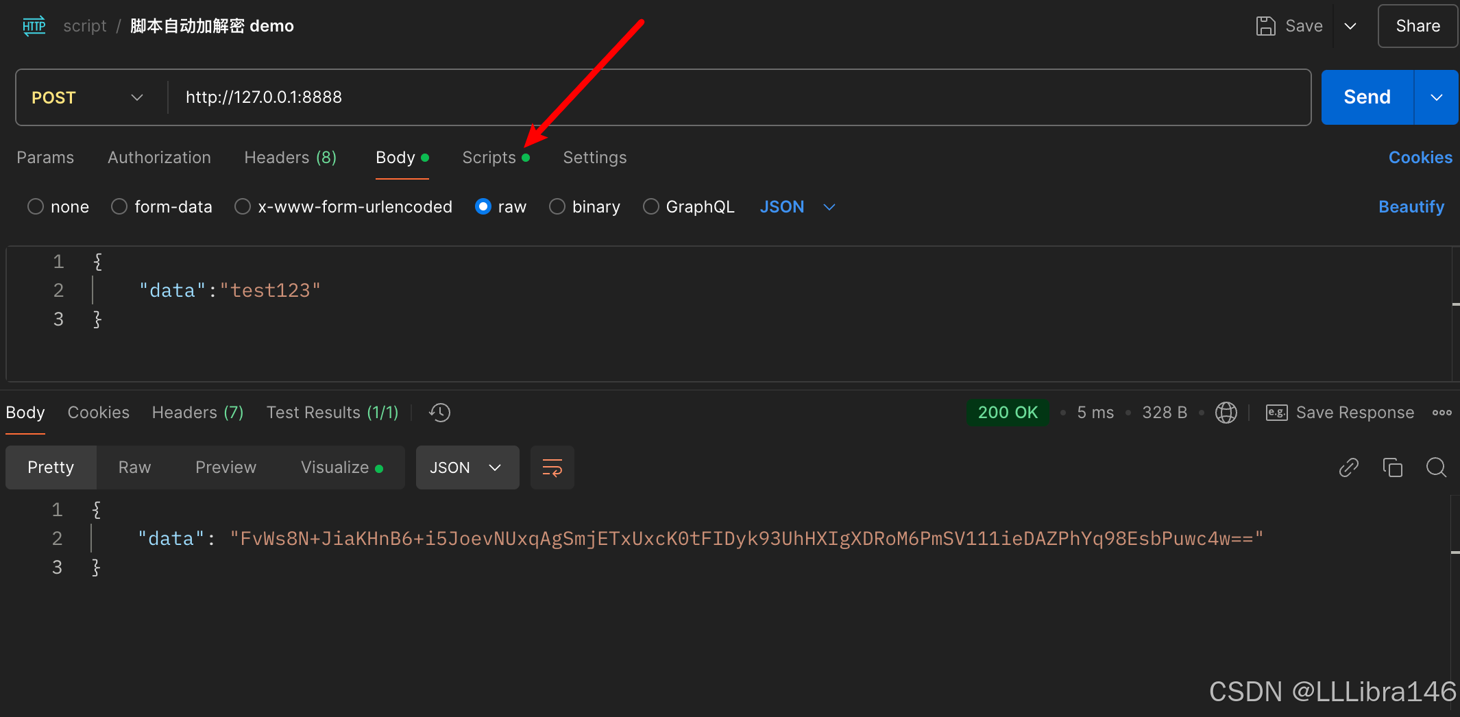Open the response JSON format dropdown
Viewport: 1460px width, 717px height.
click(467, 467)
